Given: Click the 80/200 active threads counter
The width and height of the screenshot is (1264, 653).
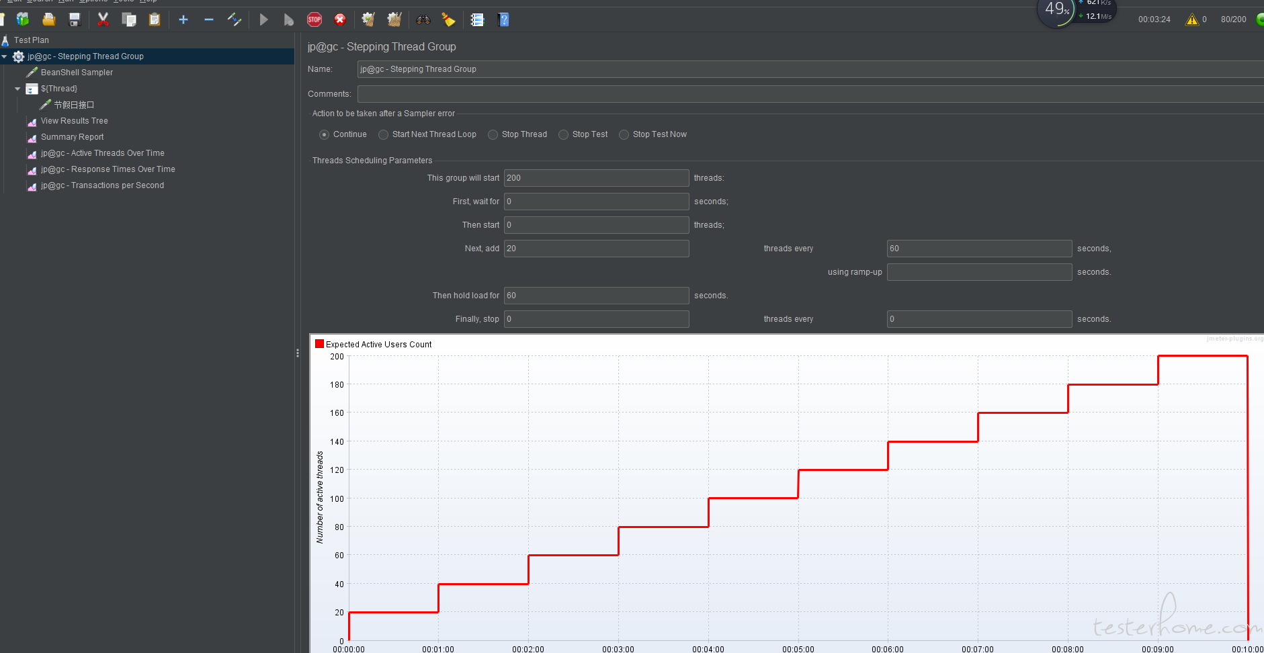Looking at the screenshot, I should click(1233, 19).
